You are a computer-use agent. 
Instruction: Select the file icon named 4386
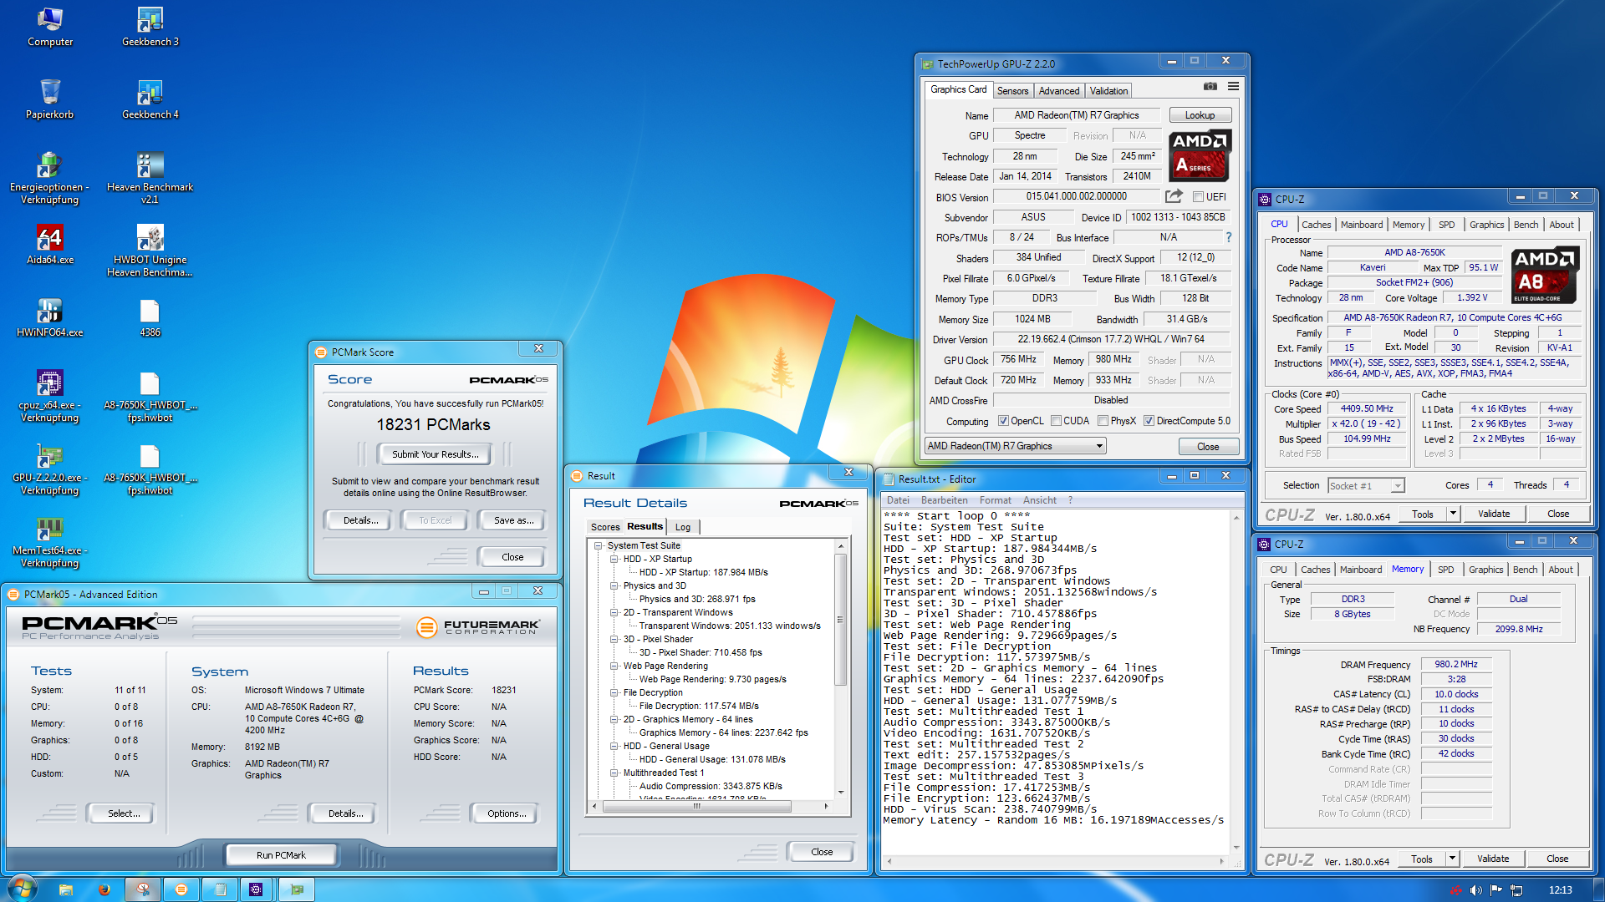point(150,317)
